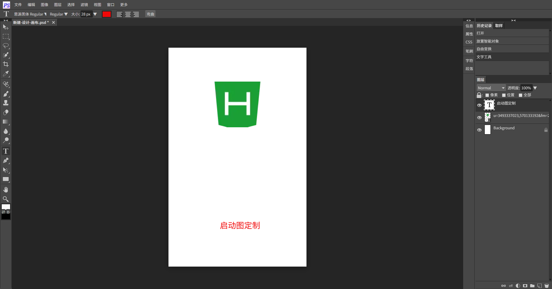
Task: Select the Pen tool
Action: (x=6, y=161)
